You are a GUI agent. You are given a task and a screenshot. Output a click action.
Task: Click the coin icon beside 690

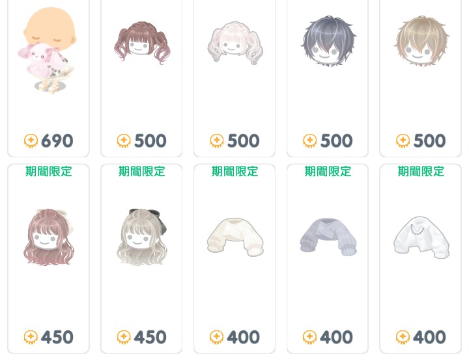(x=31, y=141)
